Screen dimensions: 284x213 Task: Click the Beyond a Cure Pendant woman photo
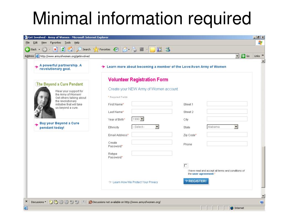44,103
